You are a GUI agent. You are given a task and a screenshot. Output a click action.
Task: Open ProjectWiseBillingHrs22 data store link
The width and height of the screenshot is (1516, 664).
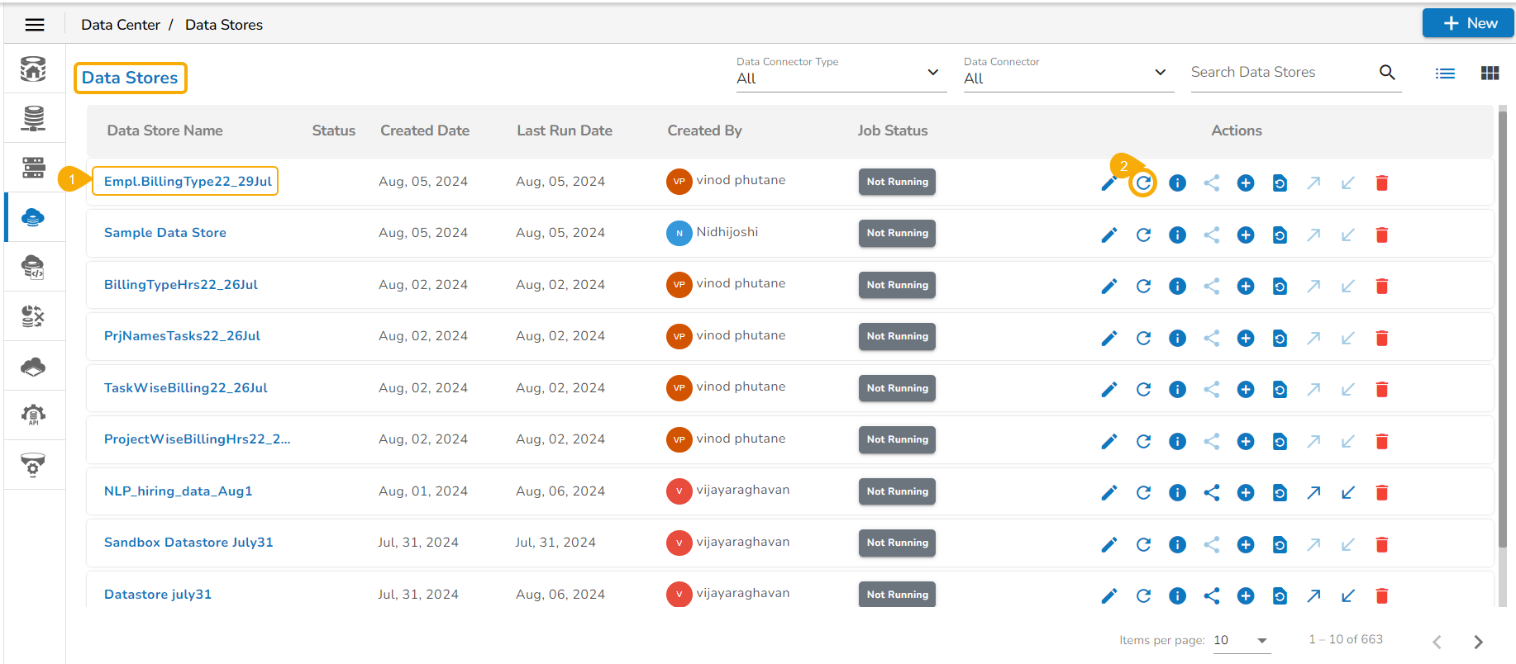(x=197, y=439)
